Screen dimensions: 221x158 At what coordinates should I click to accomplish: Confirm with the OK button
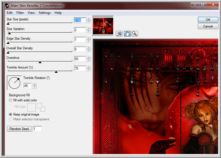tap(208, 20)
